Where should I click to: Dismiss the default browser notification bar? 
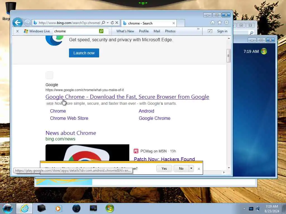(199, 169)
